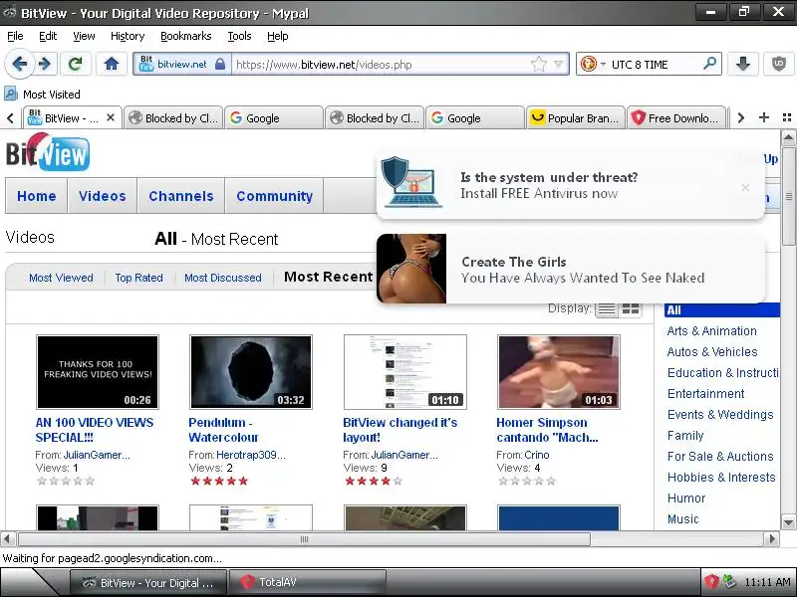The image size is (797, 597).
Task: Switch display to list view
Action: coord(607,308)
